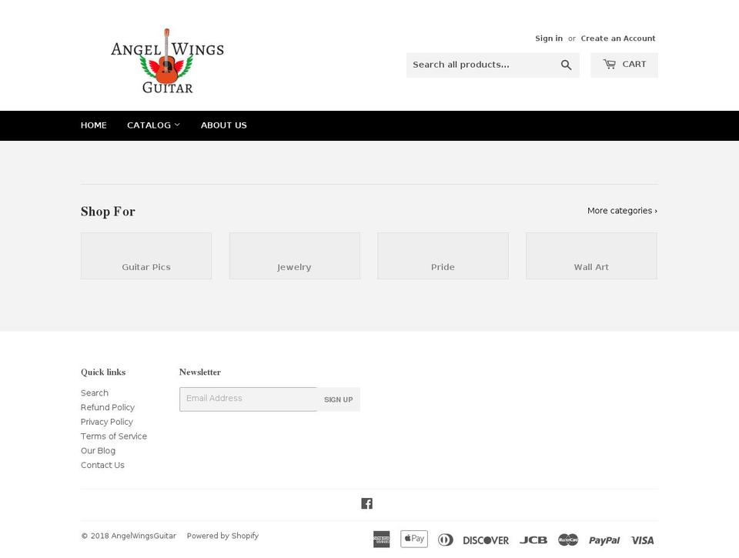Open the Privacy Policy link
Image resolution: width=739 pixels, height=558 pixels.
tap(106, 422)
